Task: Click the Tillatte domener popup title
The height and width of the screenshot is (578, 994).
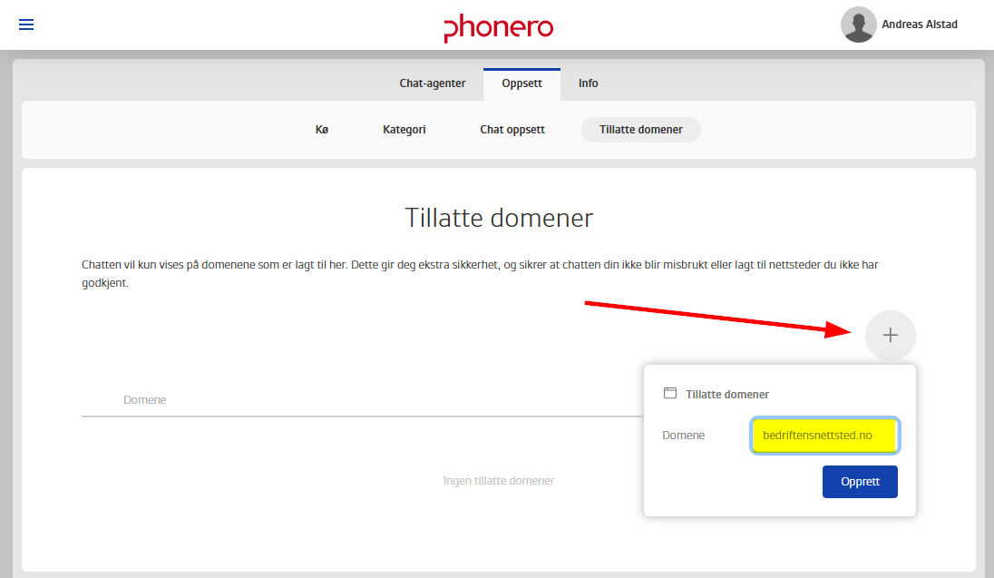Action: 727,394
